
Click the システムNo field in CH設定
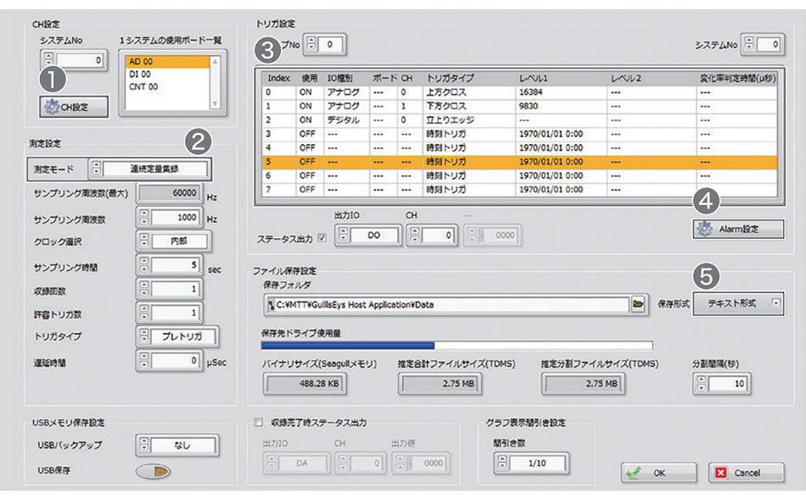[x=79, y=60]
